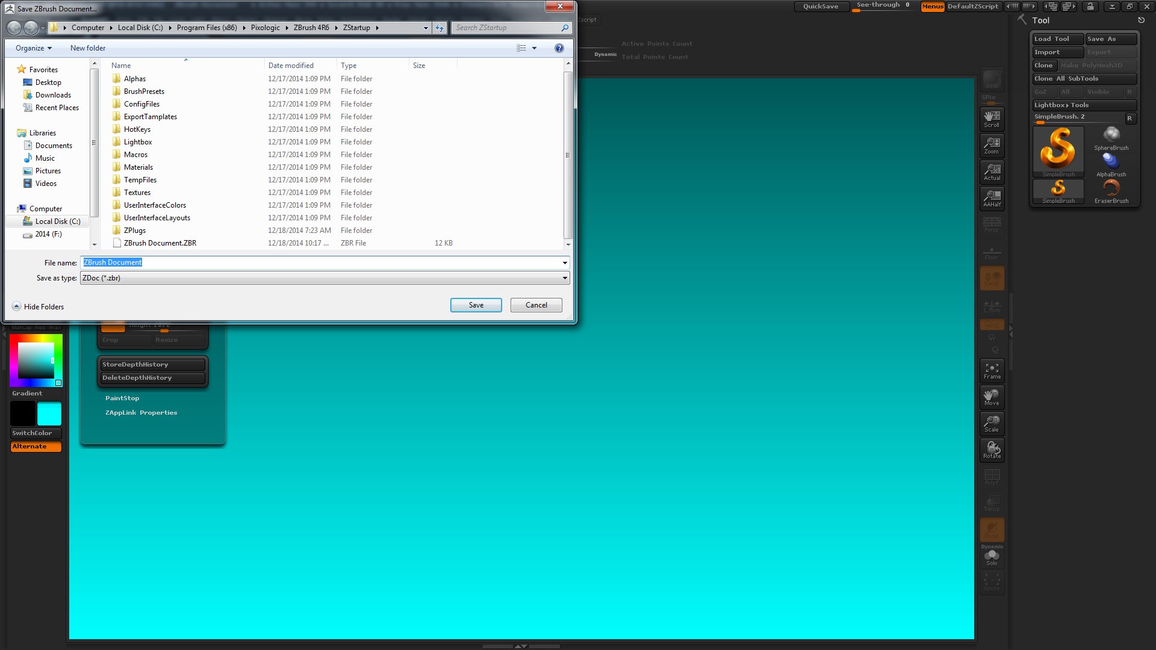This screenshot has height=650, width=1156.
Task: Load next user interface layout
Action: tap(1069, 7)
